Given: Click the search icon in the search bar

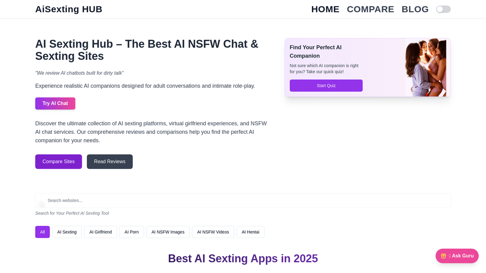Looking at the screenshot, I should coord(42,204).
